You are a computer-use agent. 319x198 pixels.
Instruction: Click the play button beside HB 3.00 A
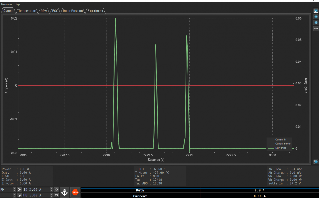click(x=19, y=195)
